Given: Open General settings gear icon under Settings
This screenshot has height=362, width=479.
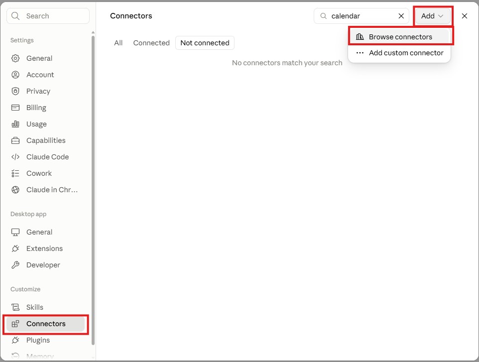Looking at the screenshot, I should pos(15,58).
